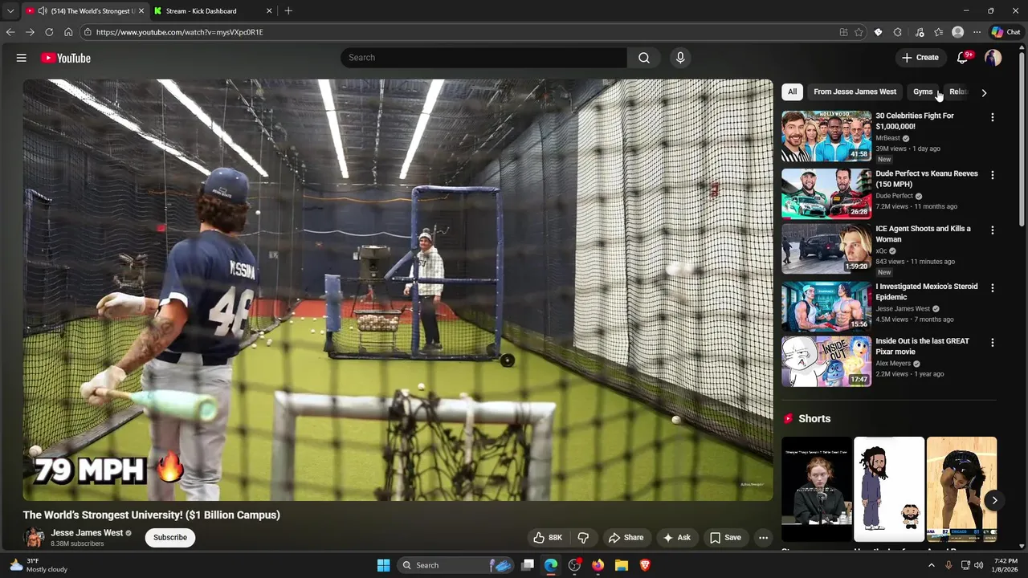Open Task View on the taskbar
The image size is (1028, 578).
528,565
